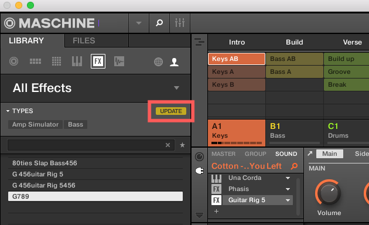369x225 pixels.
Task: Clear the search field with X
Action: pyautogui.click(x=168, y=145)
